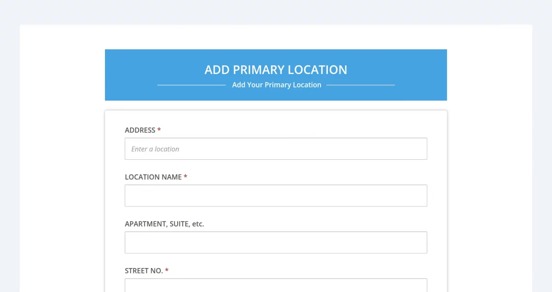552x292 pixels.
Task: Click the red asterisk beside ADDRESS
Action: click(x=159, y=130)
